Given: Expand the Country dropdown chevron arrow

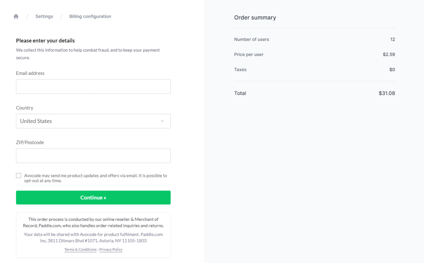Looking at the screenshot, I should point(162,121).
